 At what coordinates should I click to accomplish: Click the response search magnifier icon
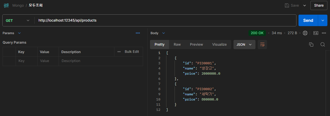click(323, 45)
